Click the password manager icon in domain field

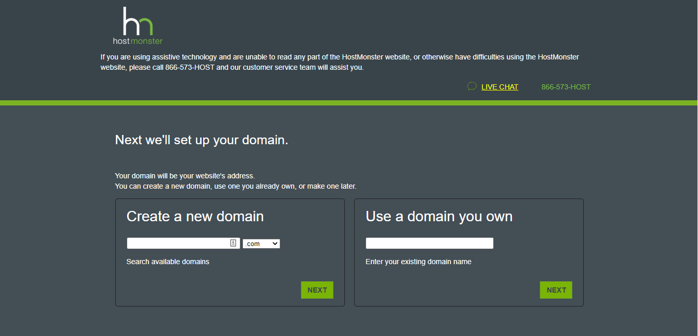click(x=233, y=243)
